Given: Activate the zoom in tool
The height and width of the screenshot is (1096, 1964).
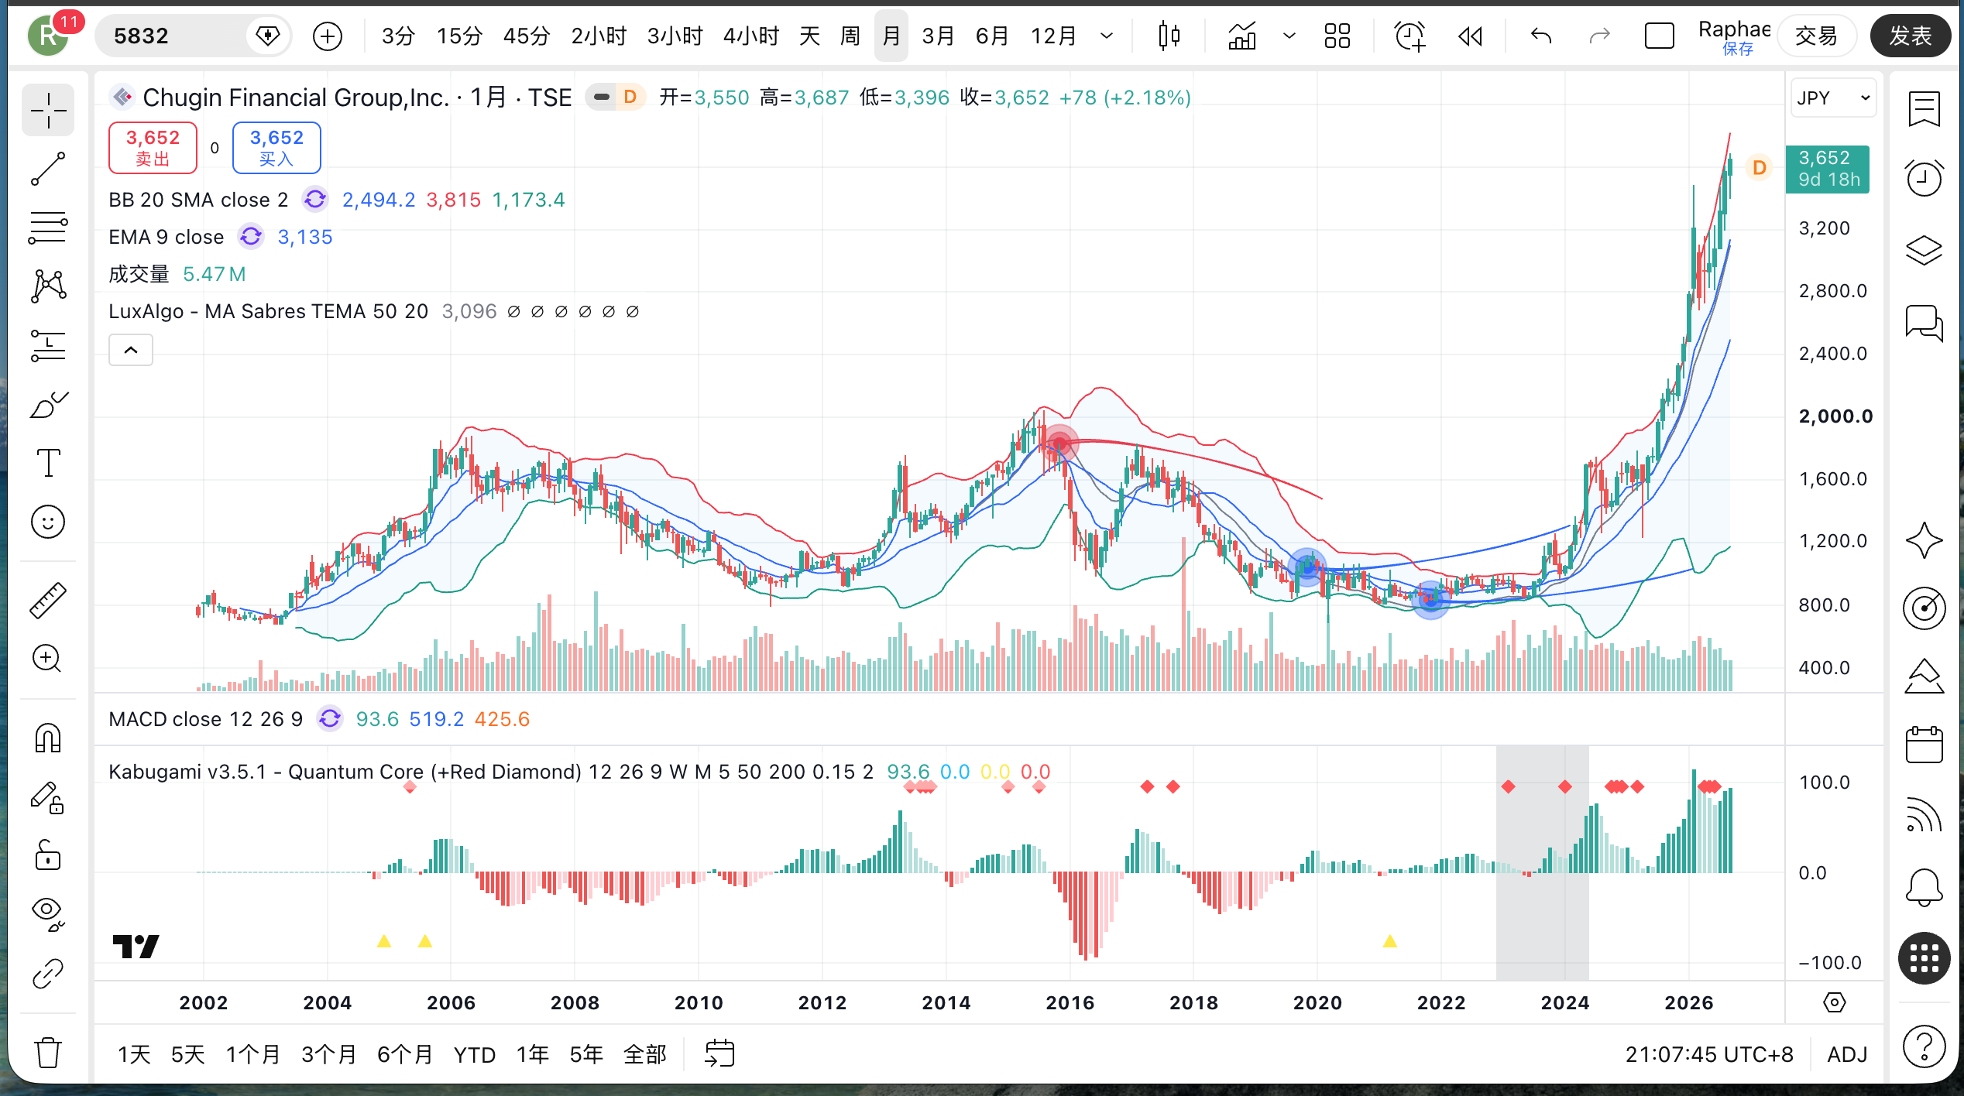Looking at the screenshot, I should pos(48,659).
